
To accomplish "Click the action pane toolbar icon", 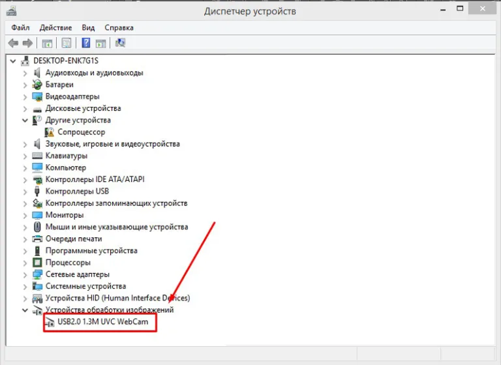I will (100, 43).
